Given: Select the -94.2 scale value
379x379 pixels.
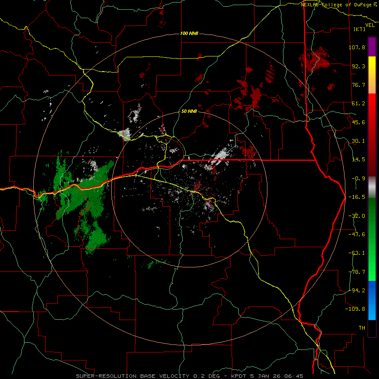Looking at the screenshot, I should coord(357,290).
